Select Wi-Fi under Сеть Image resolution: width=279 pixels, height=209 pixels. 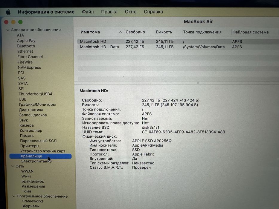[26, 176]
